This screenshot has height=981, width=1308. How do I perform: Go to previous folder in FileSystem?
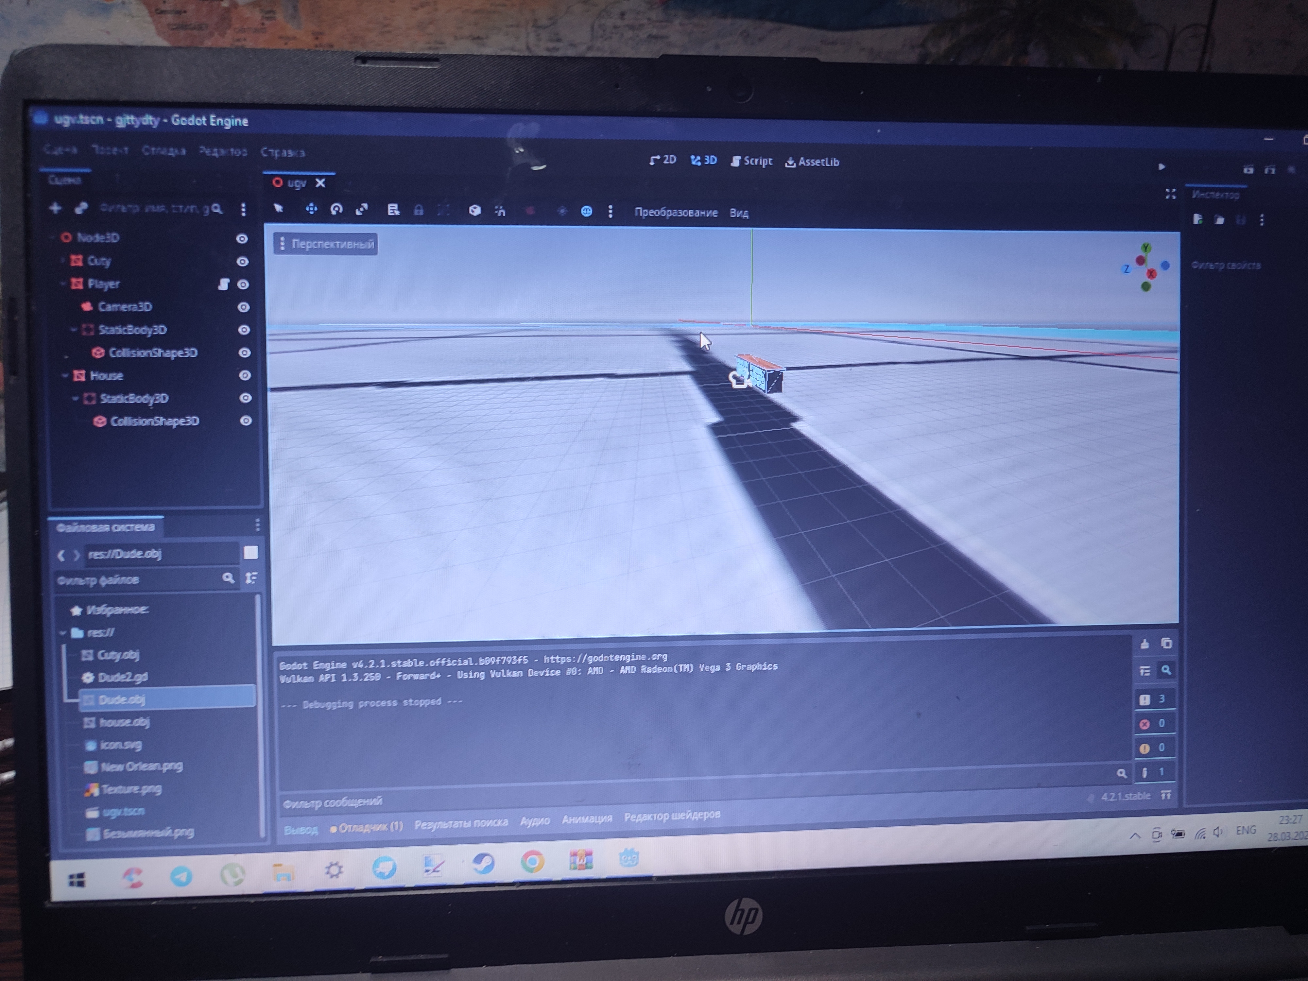pos(61,555)
